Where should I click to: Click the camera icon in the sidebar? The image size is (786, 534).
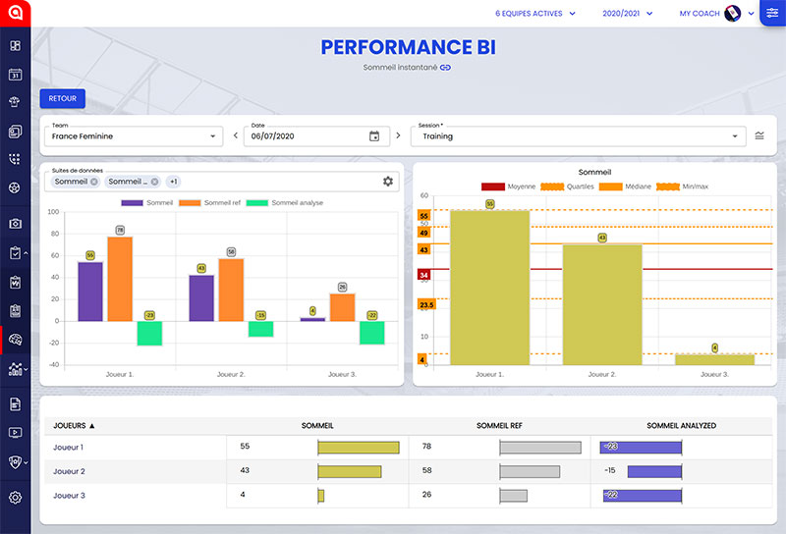[15, 224]
